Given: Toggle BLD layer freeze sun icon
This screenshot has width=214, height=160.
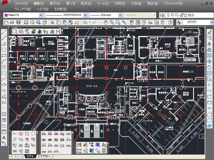Looking at the screenshot, I should click(173, 15).
